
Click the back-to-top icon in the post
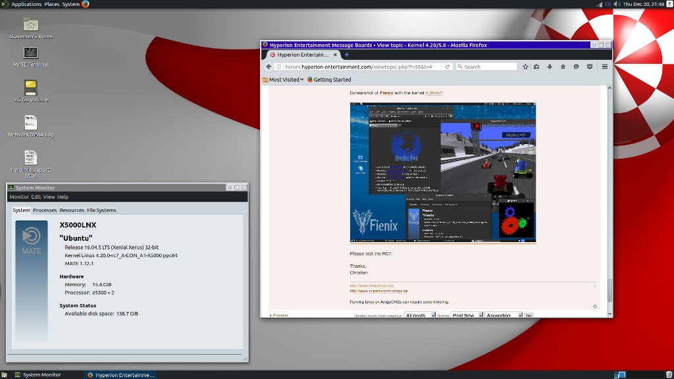pyautogui.click(x=595, y=307)
